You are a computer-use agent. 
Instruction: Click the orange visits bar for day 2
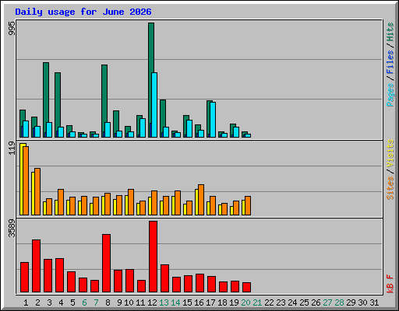tap(37, 191)
